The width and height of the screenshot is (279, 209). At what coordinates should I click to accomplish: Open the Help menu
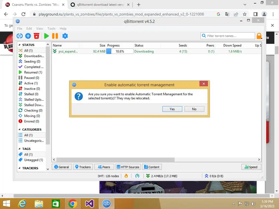(63, 28)
